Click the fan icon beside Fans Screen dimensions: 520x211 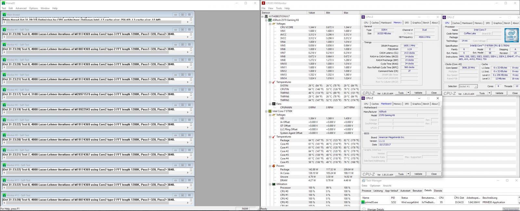point(274,104)
